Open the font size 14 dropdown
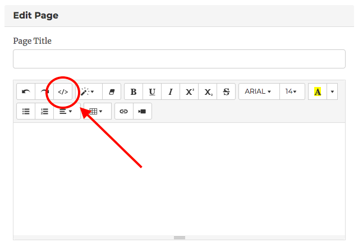This screenshot has width=363, height=252. pyautogui.click(x=291, y=91)
